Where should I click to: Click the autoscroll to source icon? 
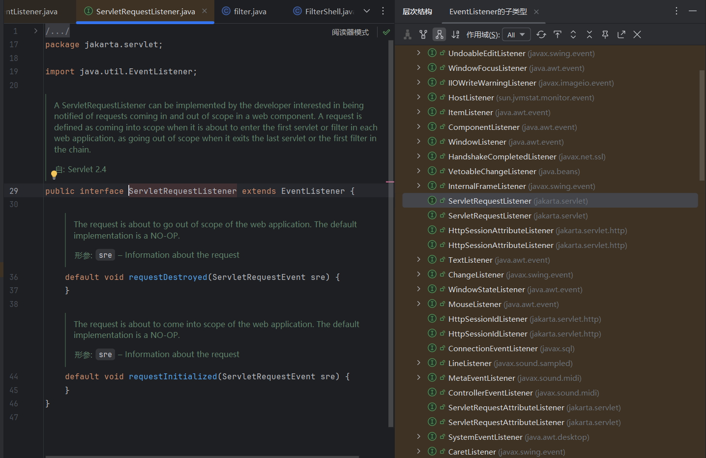click(557, 34)
